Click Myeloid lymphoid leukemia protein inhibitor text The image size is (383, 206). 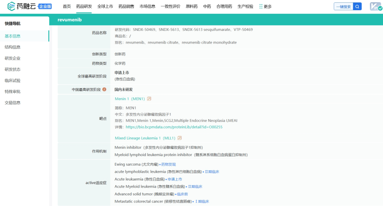[x=181, y=155]
